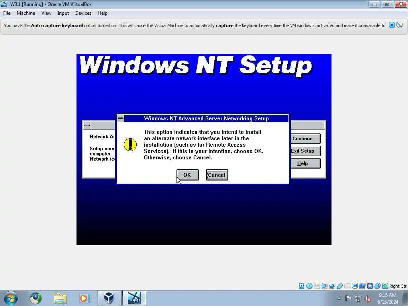408x306 pixels.
Task: Click the muted volume tray icon
Action: pyautogui.click(x=368, y=299)
